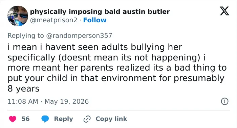Image resolution: width=237 pixels, height=128 pixels.
Task: Open the 11:08 AM timestamp
Action: coord(23,101)
